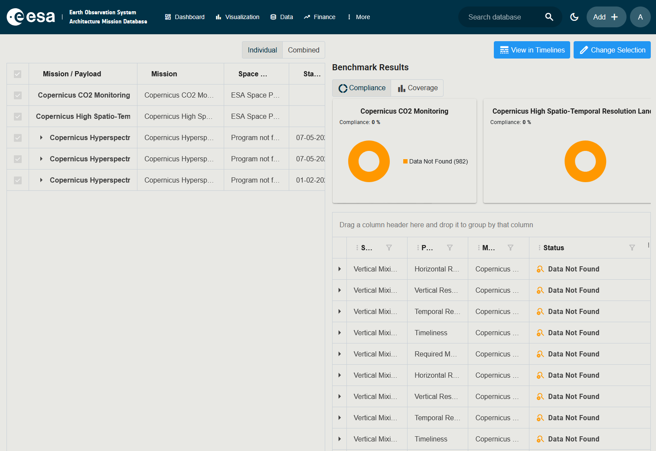Open the Data menu
The height and width of the screenshot is (451, 656).
[282, 17]
